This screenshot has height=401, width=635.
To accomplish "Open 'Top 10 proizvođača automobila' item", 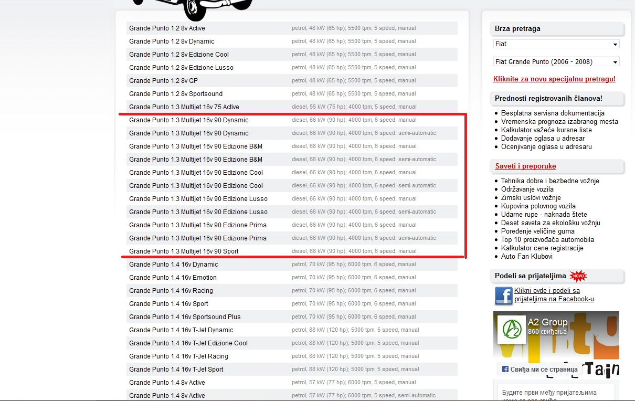I will [547, 239].
